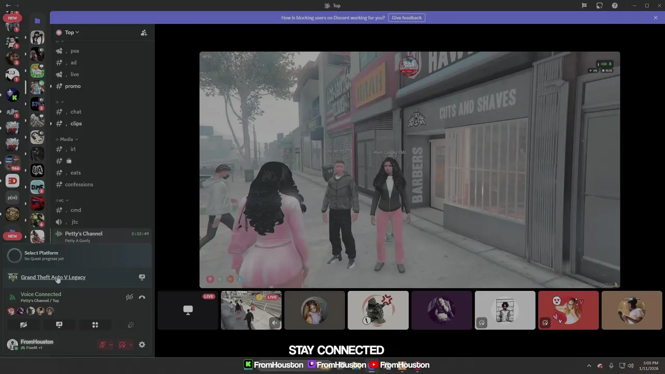Click the muted speaker icon on stream thumbnail
The width and height of the screenshot is (665, 374).
click(275, 323)
